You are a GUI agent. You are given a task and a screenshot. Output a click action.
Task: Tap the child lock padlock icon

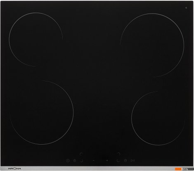coord(75,160)
